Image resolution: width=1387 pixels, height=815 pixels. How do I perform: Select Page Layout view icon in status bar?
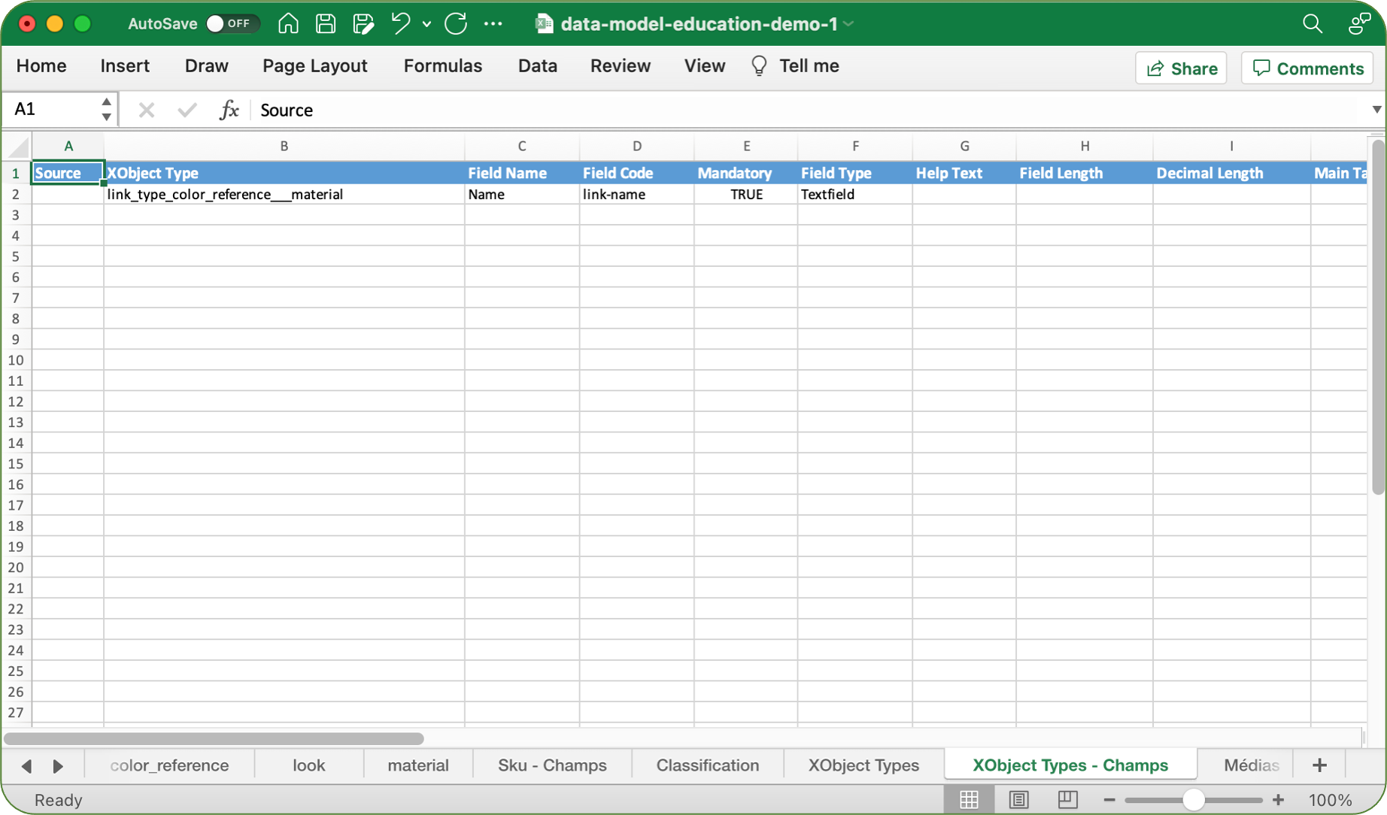(1018, 799)
